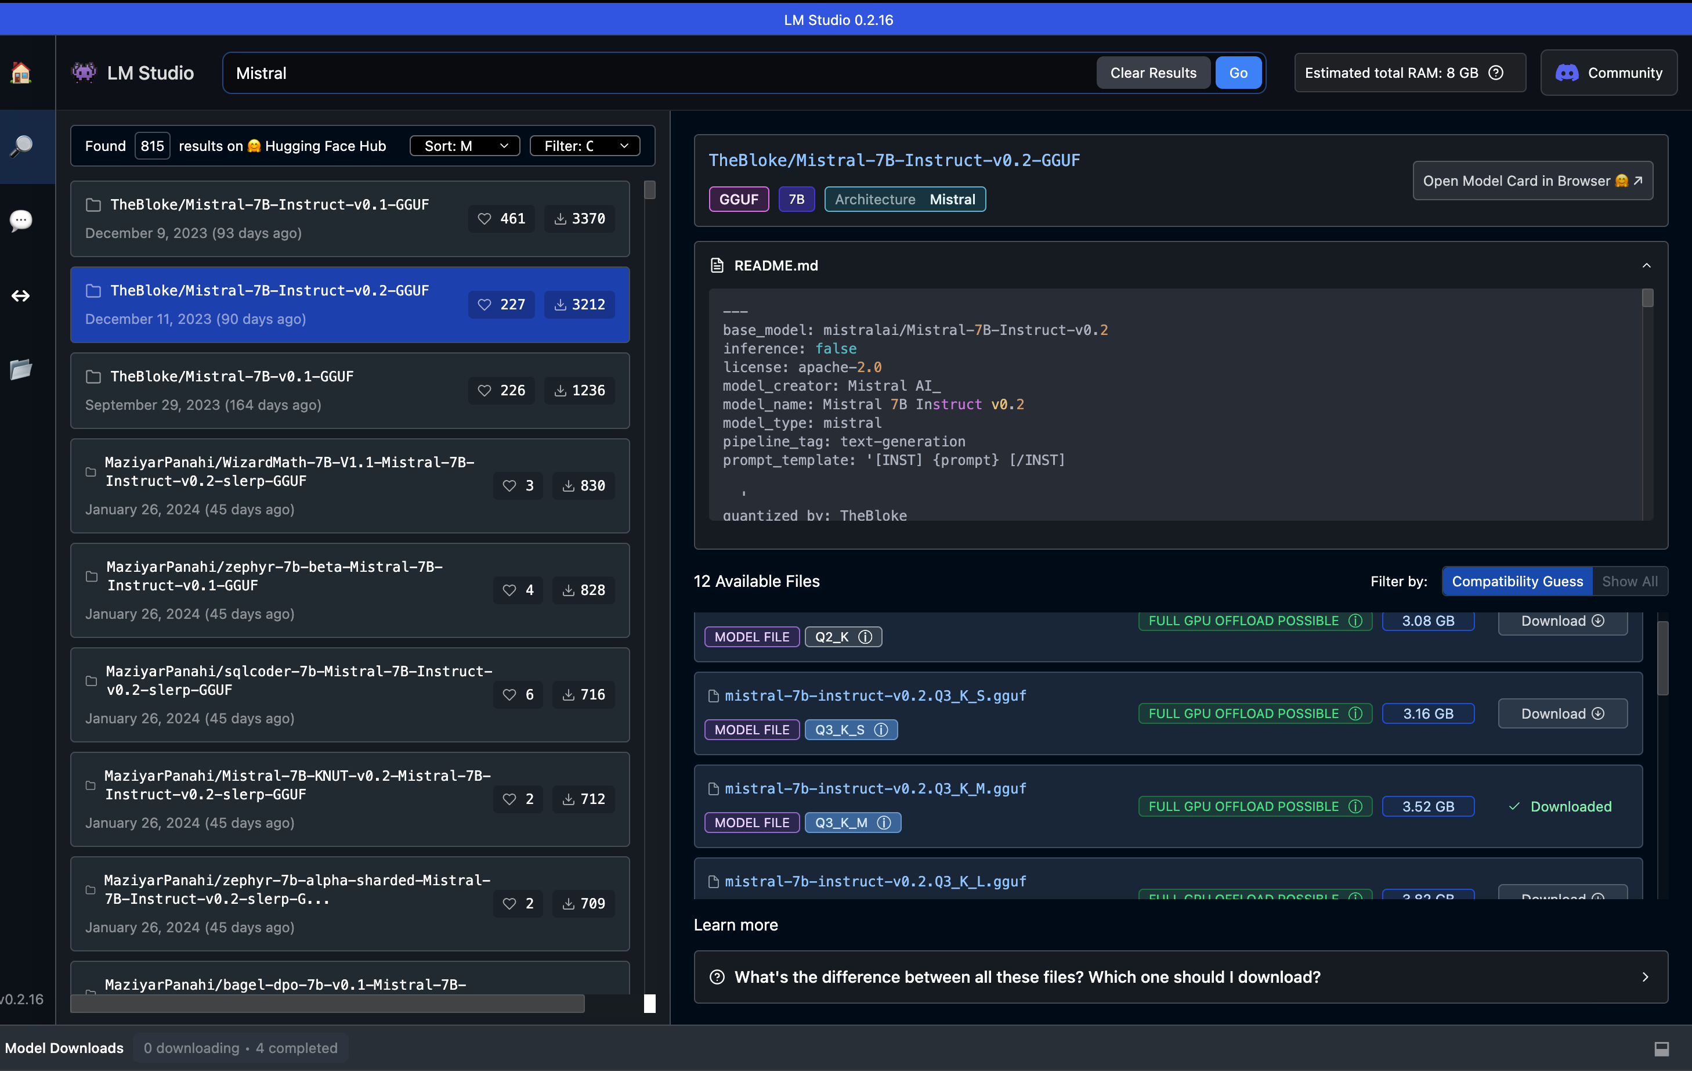Image resolution: width=1692 pixels, height=1071 pixels.
Task: Select the Compatibility Guess filter
Action: (x=1517, y=581)
